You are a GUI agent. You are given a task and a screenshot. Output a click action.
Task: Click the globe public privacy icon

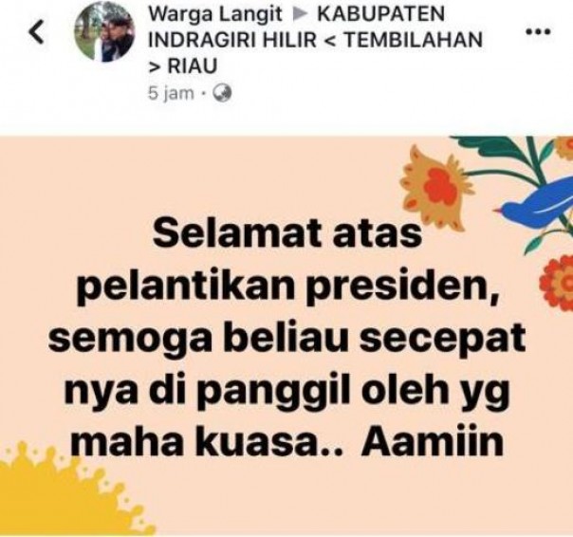tap(223, 94)
